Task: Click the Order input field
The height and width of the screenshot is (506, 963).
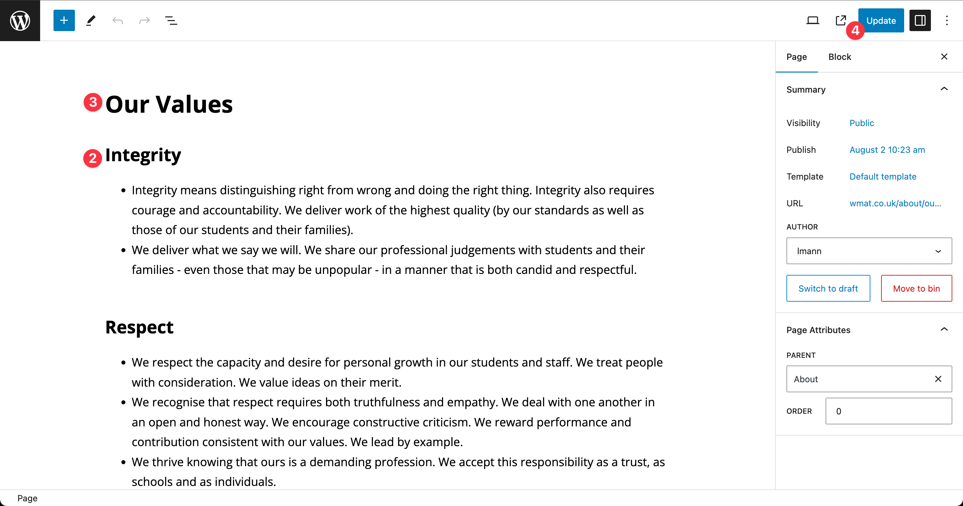Action: point(888,411)
